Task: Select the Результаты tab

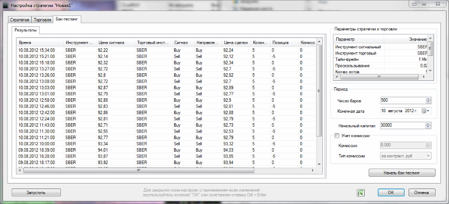Action: (26, 30)
